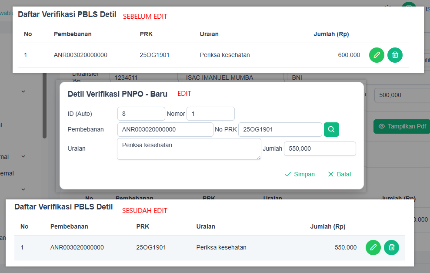The height and width of the screenshot is (273, 430).
Task: Click the Tampilkan Pdf button
Action: [401, 126]
